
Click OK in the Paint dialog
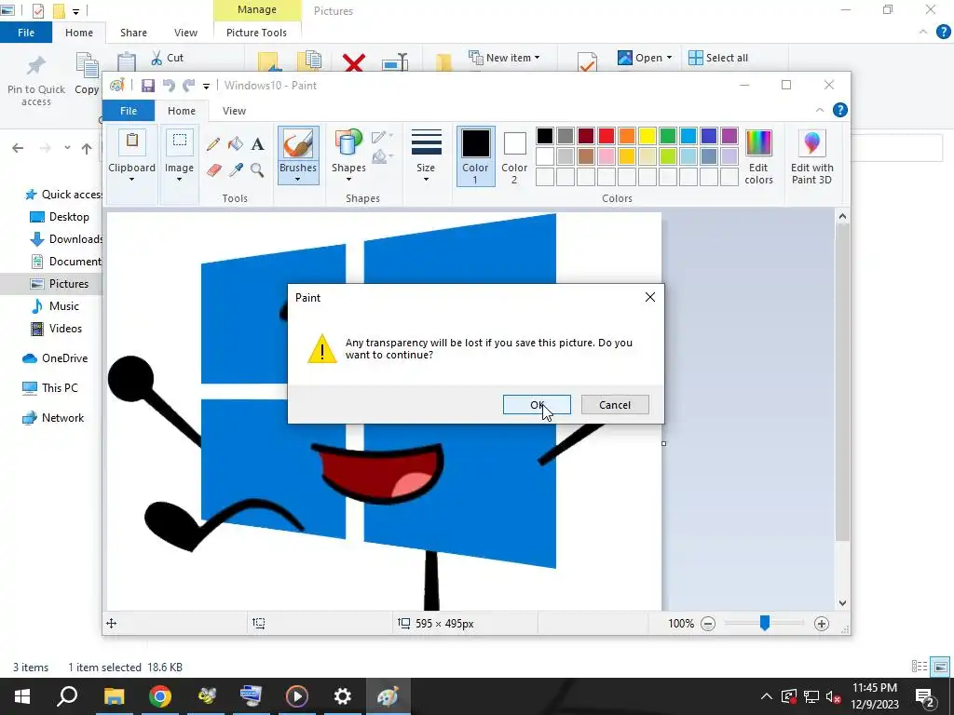[x=537, y=405]
